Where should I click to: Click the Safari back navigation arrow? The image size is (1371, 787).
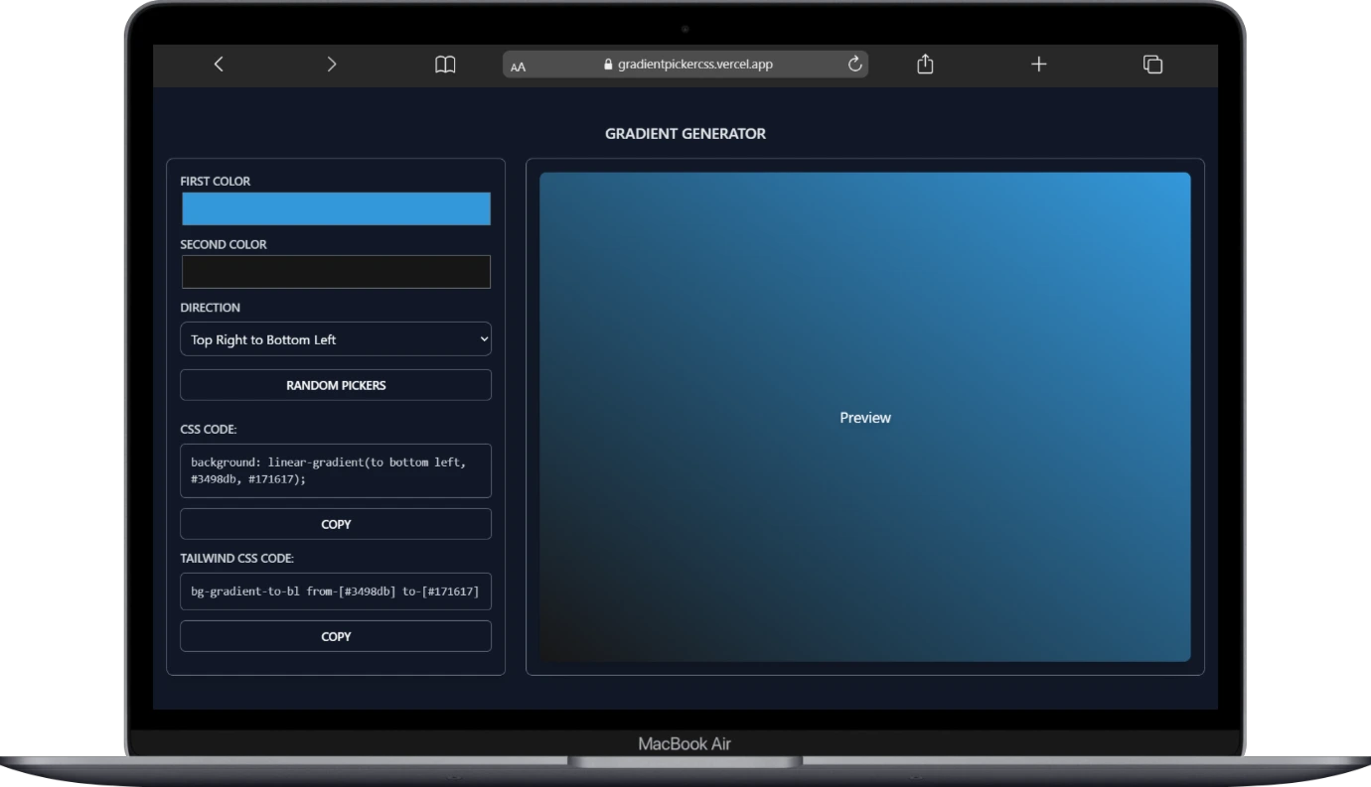click(219, 64)
